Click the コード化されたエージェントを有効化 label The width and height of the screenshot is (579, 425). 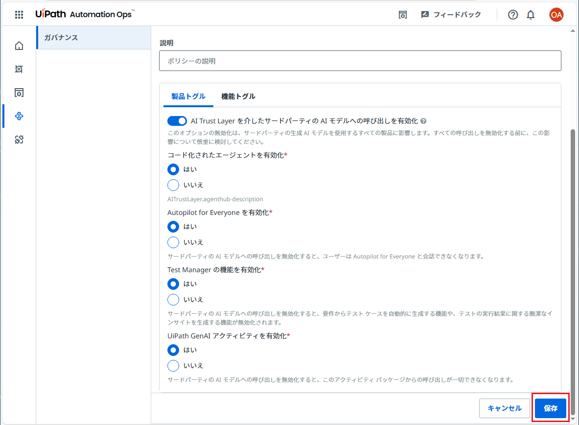tap(227, 155)
